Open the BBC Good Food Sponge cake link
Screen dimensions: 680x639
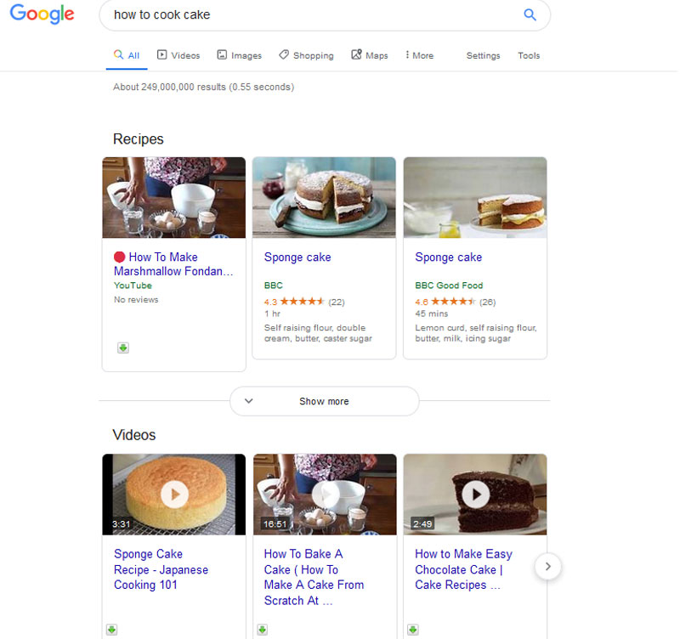click(x=448, y=257)
